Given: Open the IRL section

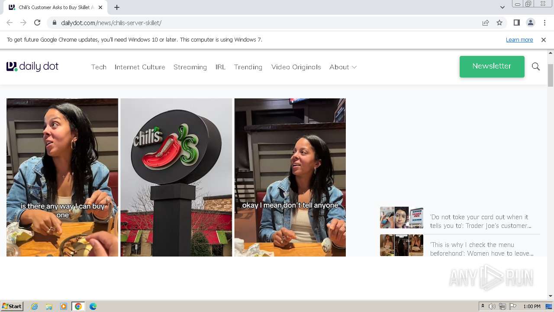Looking at the screenshot, I should [x=220, y=67].
